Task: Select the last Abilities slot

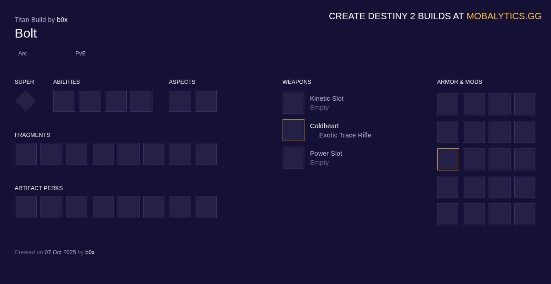Action: pyautogui.click(x=141, y=101)
